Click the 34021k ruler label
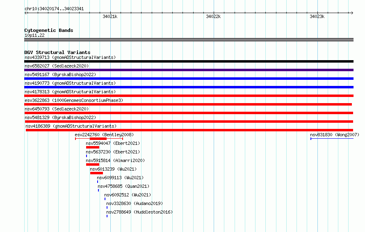The image size is (365, 232). tap(110, 16)
